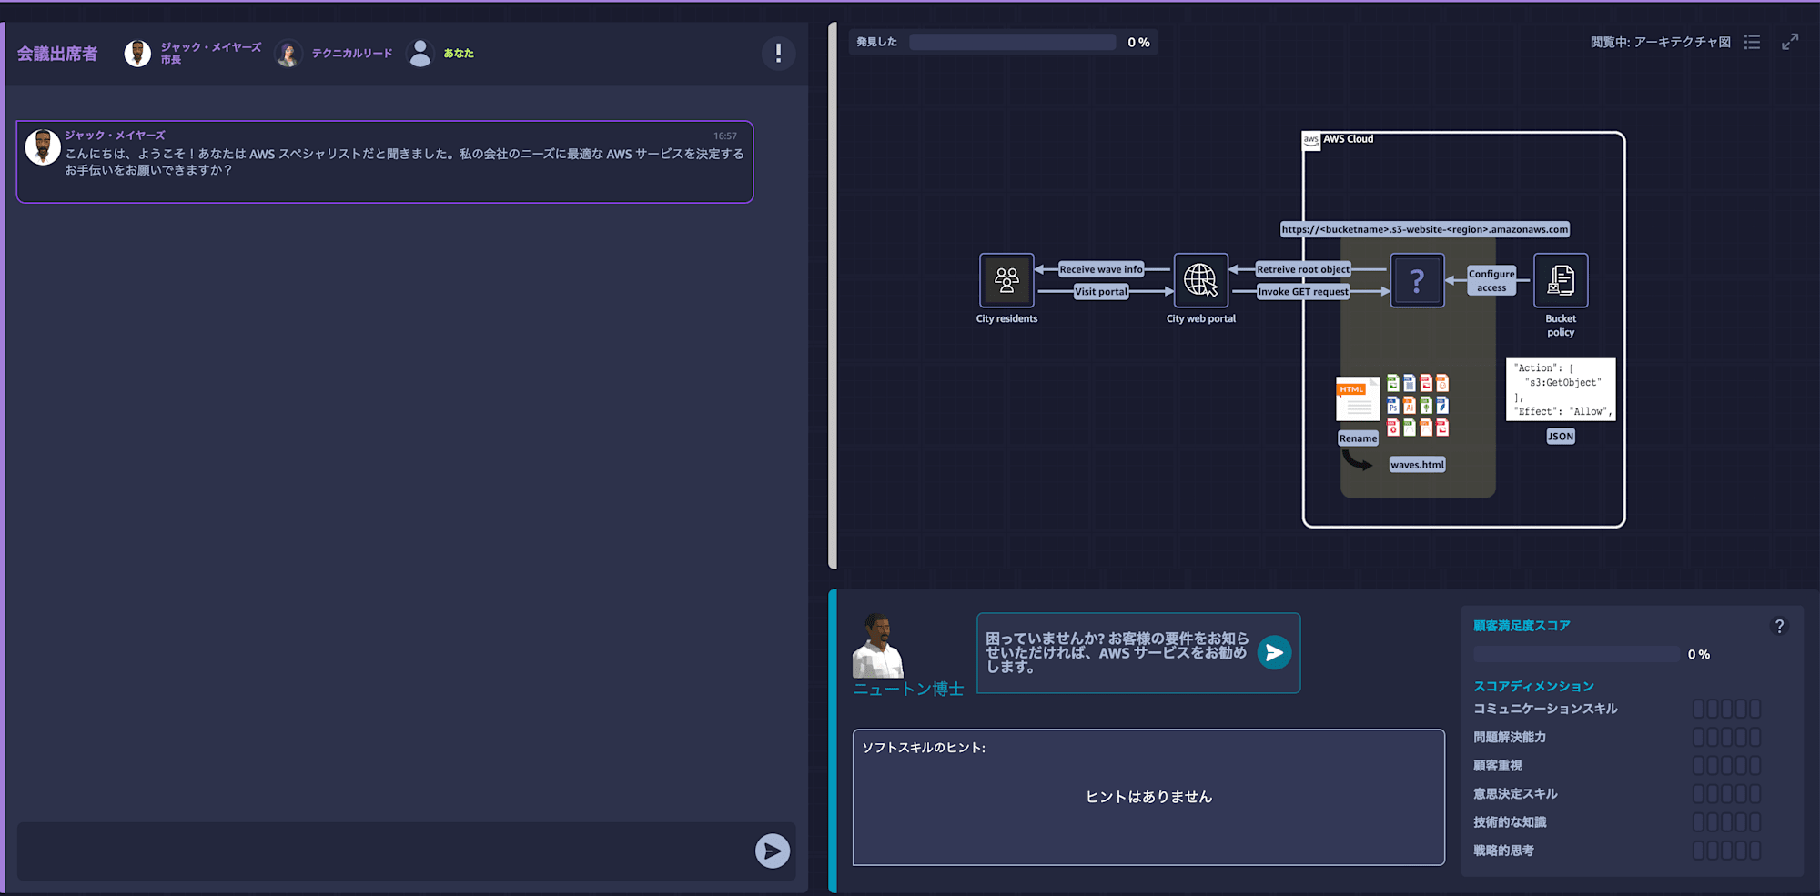Click the Bucket policy caption
Image resolution: width=1820 pixels, height=896 pixels.
pos(1561,326)
